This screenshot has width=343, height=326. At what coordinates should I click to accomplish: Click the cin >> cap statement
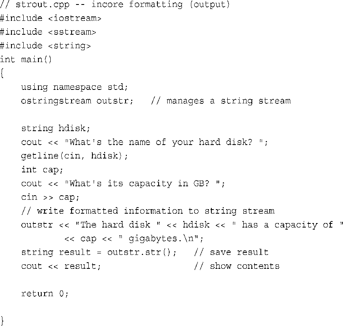tap(50, 197)
